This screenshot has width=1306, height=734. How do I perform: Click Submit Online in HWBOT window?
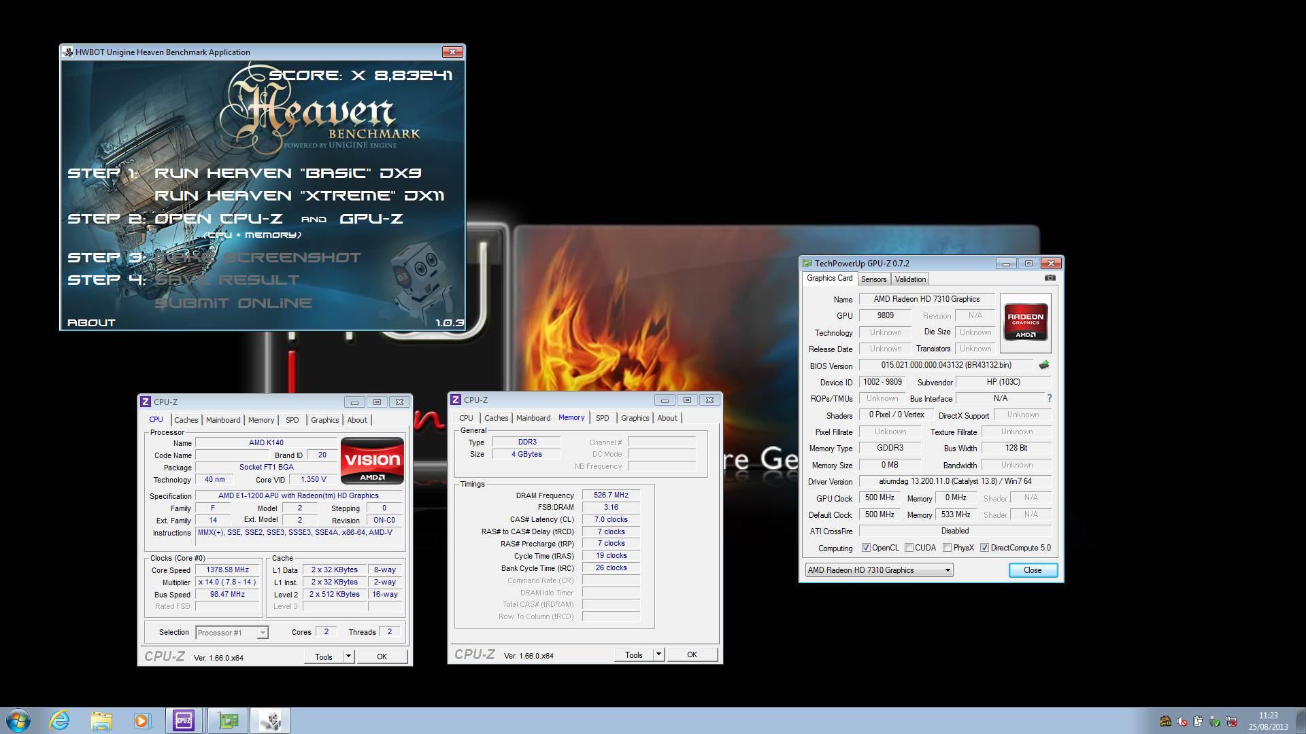pyautogui.click(x=233, y=303)
